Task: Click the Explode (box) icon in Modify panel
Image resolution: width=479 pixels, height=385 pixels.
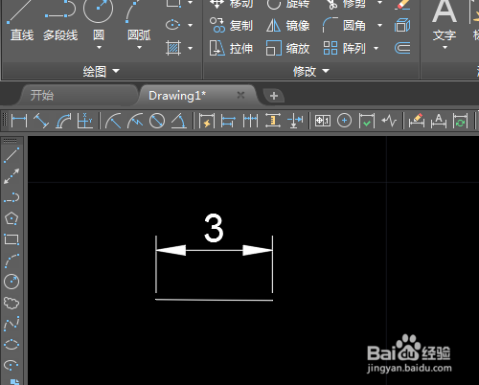Action: (402, 25)
